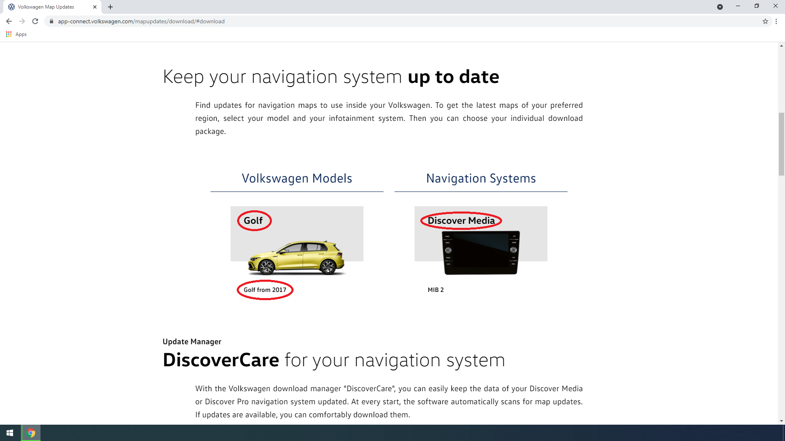Select the yellow Golf car image
The width and height of the screenshot is (785, 441).
[x=297, y=257]
